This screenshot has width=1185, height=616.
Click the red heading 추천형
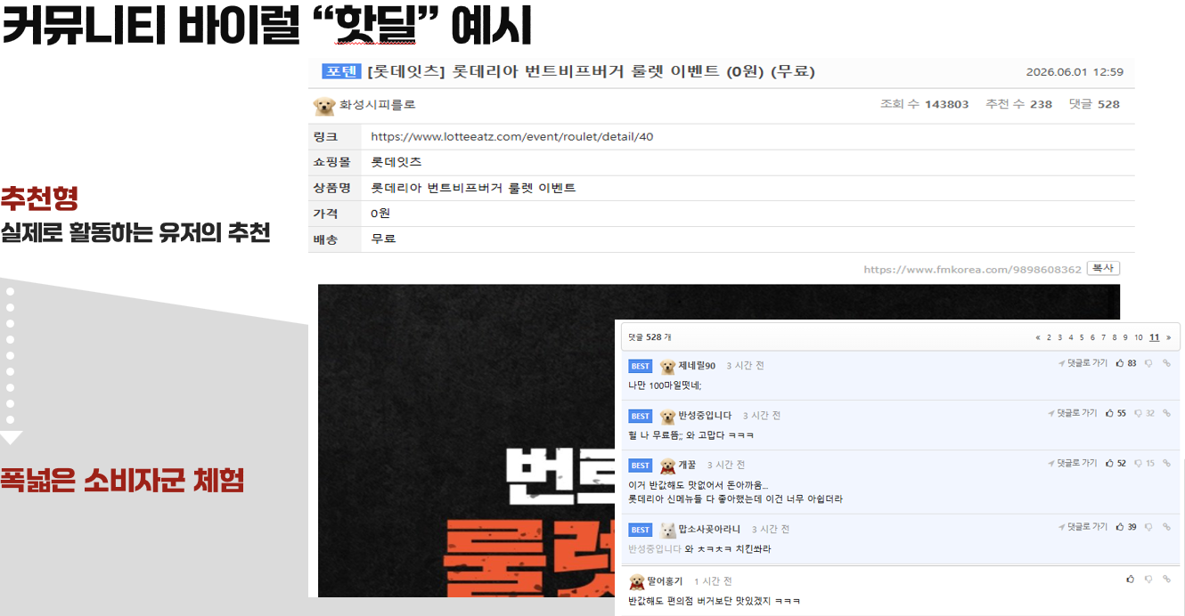[x=39, y=199]
